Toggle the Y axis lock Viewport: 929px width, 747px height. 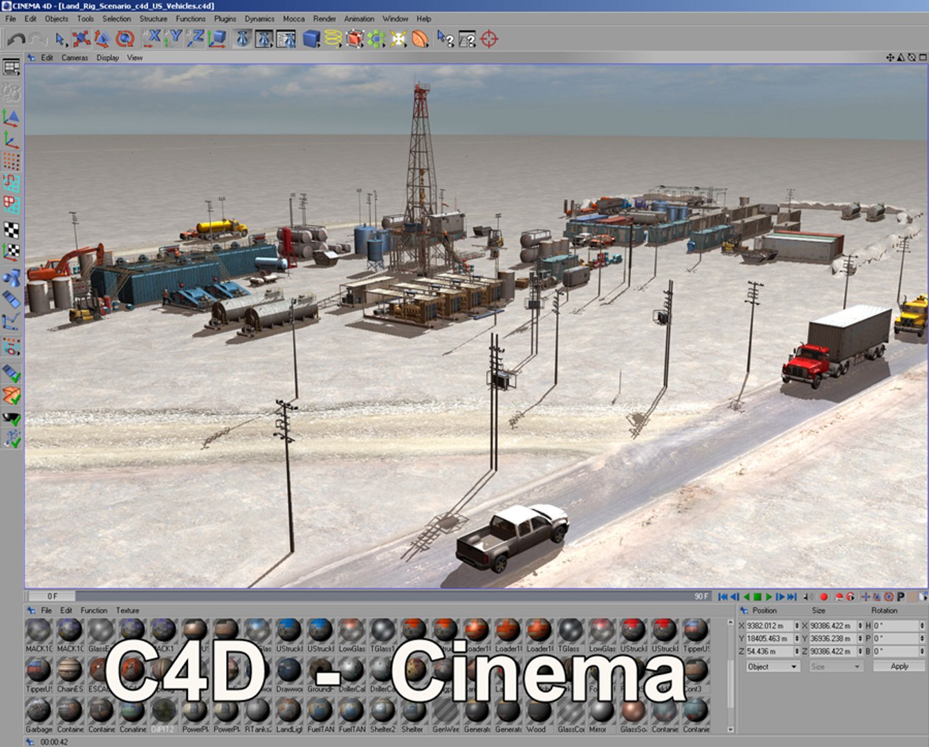[174, 39]
